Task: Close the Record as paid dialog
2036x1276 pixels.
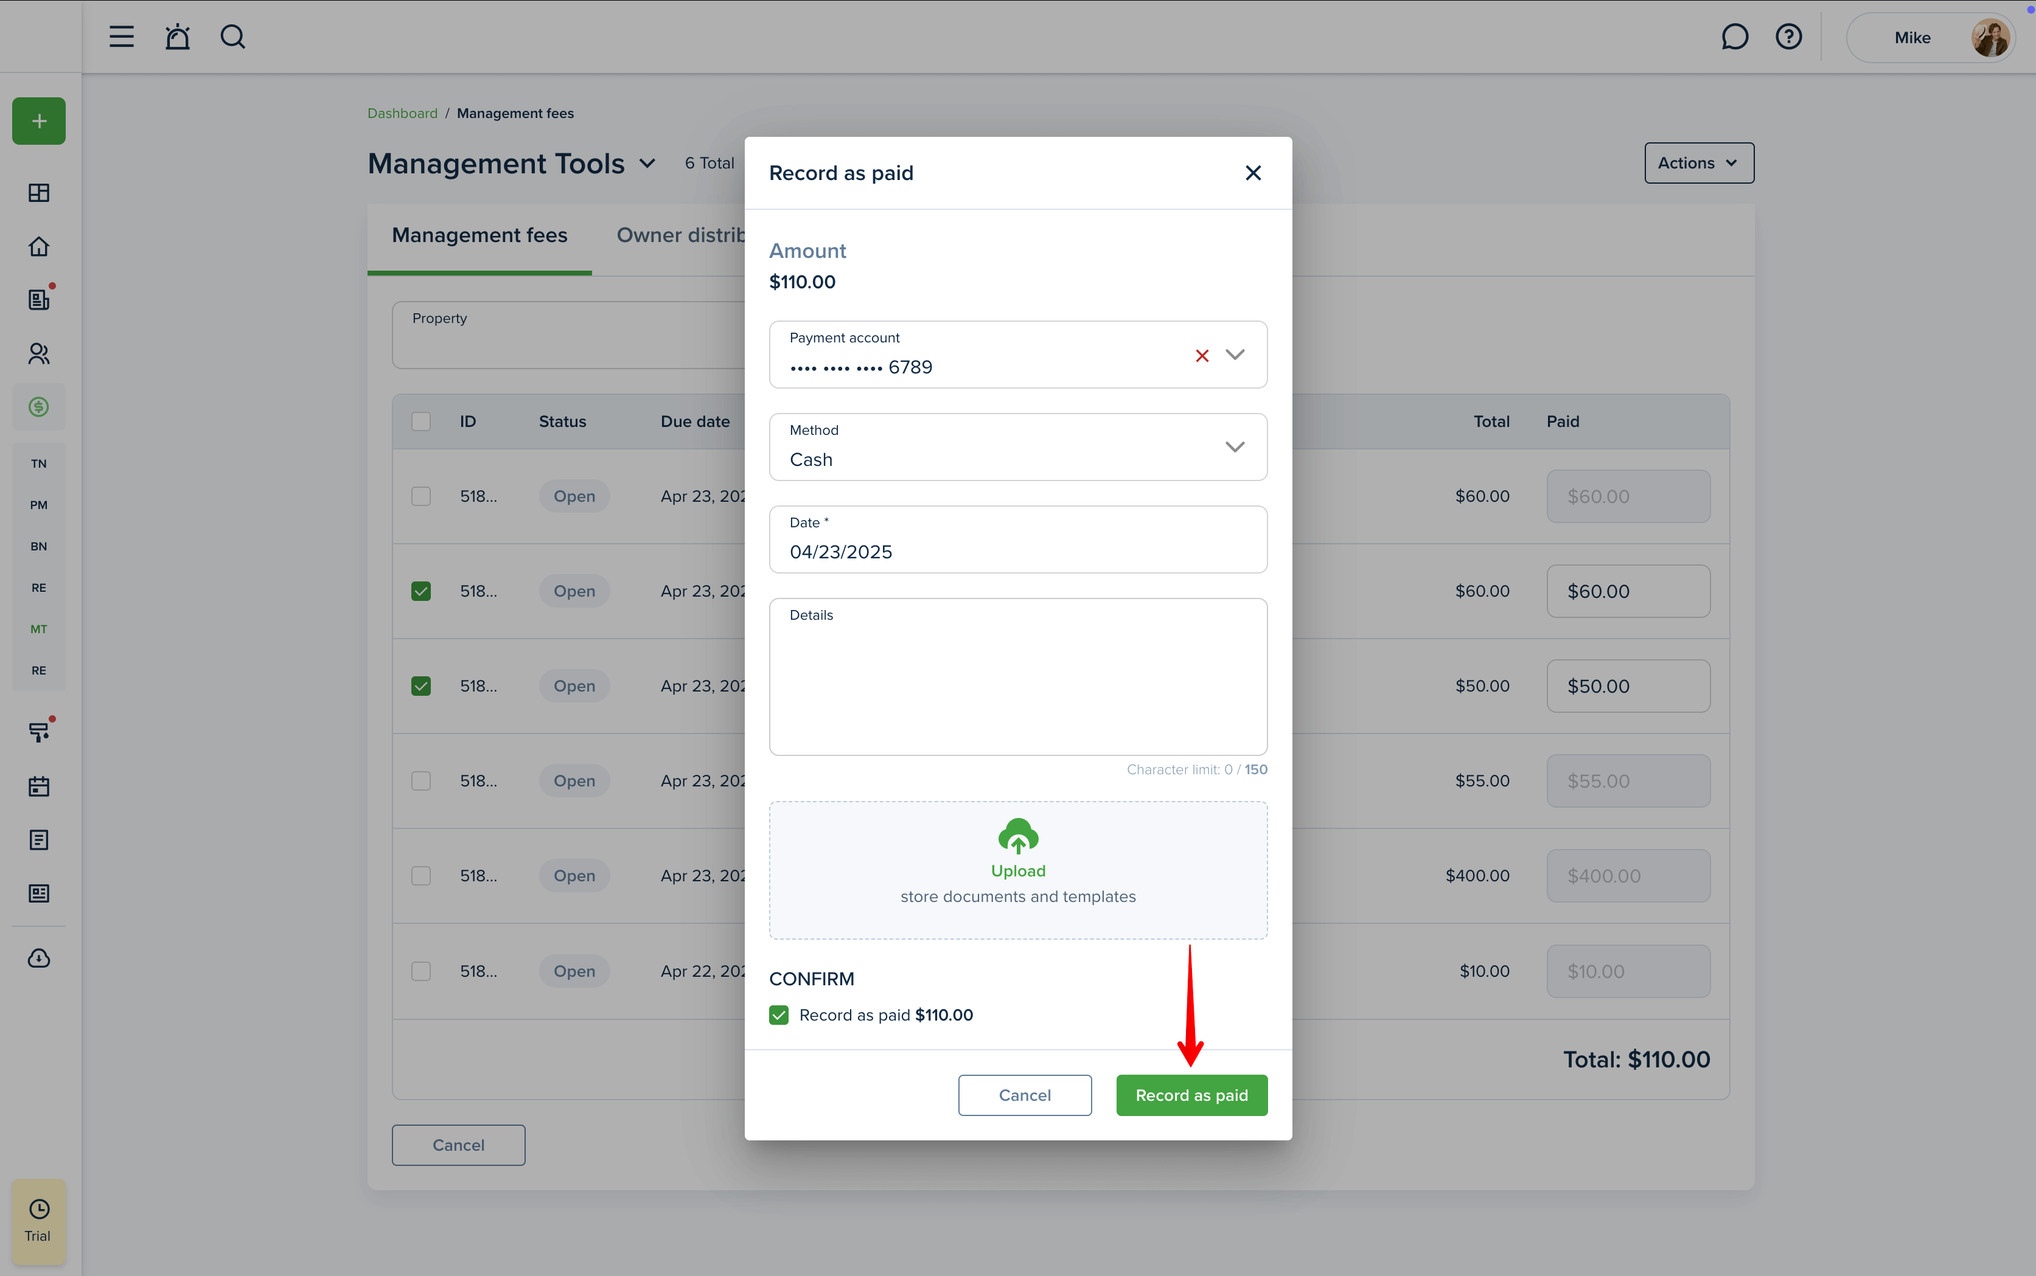Action: 1253,173
